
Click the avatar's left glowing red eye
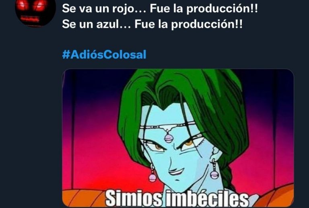(x=23, y=5)
